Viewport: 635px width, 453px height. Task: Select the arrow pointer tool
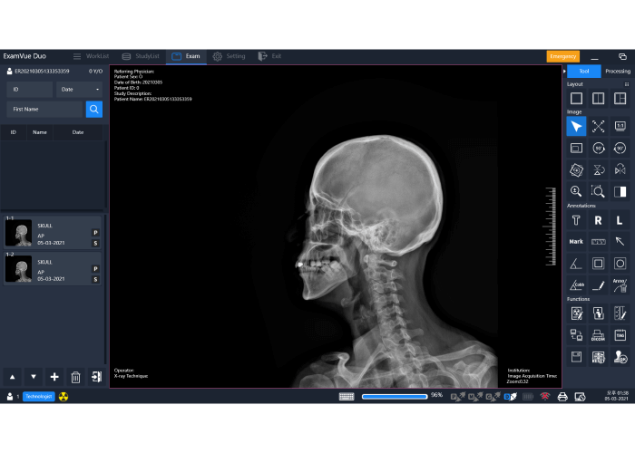click(575, 126)
